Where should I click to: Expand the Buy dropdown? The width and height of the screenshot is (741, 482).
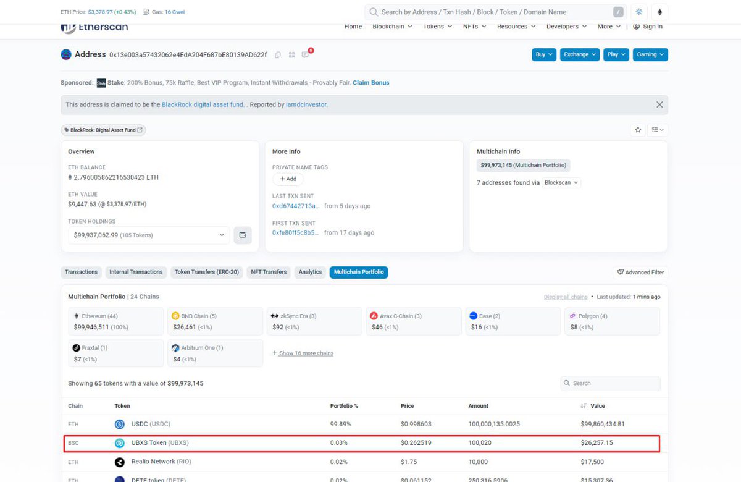point(544,54)
